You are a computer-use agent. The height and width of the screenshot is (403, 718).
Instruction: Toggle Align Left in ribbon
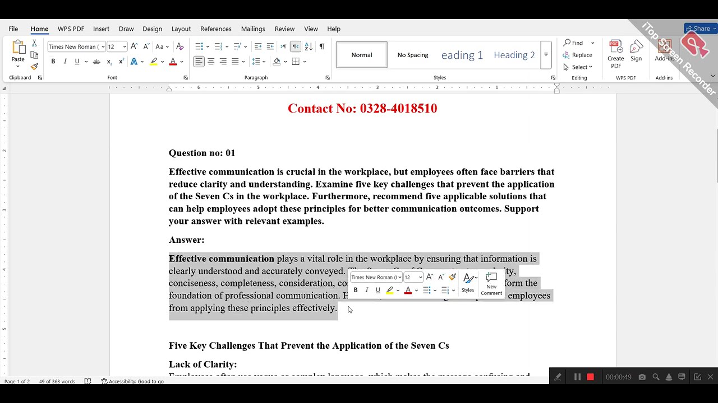(x=199, y=62)
